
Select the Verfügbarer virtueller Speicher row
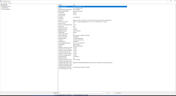(x=93, y=54)
